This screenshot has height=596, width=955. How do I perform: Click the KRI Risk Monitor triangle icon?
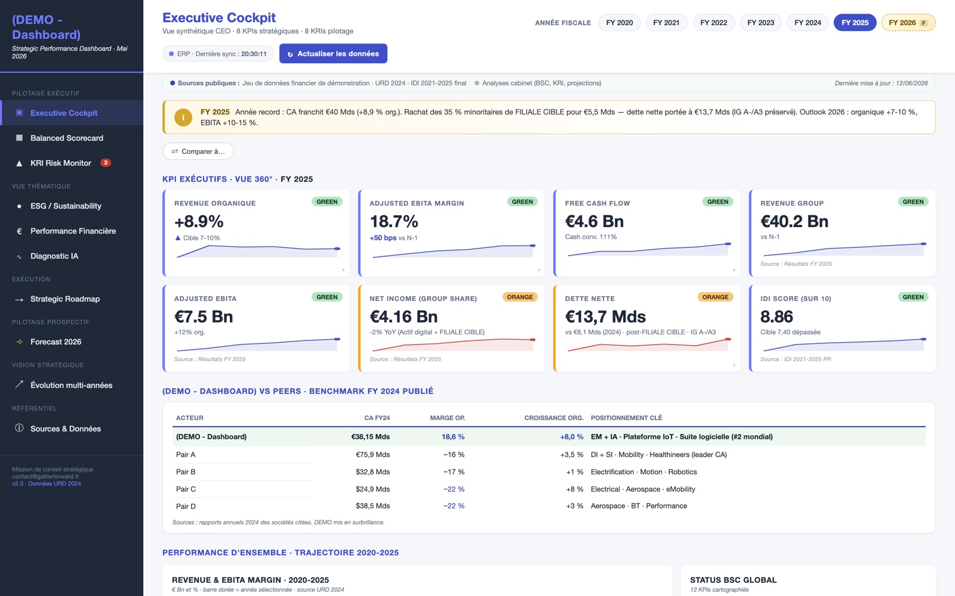19,163
